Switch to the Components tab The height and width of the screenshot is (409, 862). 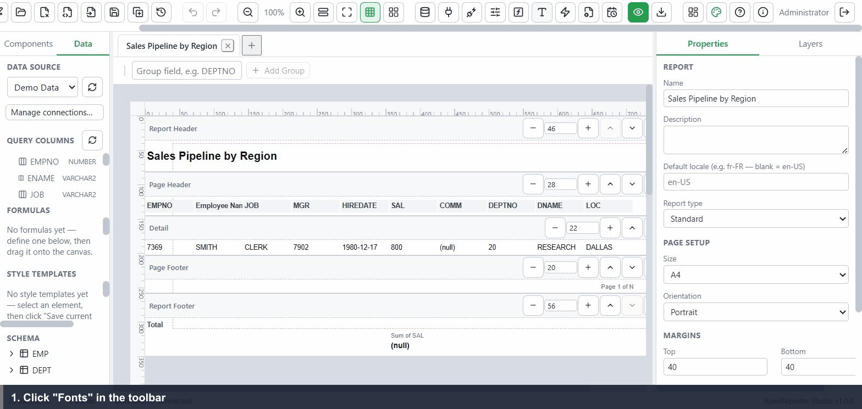pos(29,44)
